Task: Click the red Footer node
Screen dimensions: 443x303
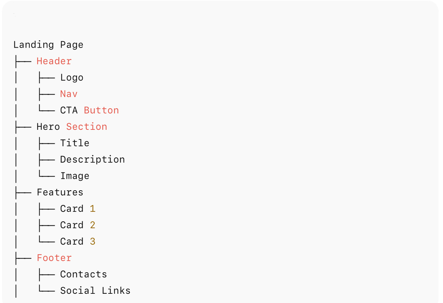Action: point(54,258)
